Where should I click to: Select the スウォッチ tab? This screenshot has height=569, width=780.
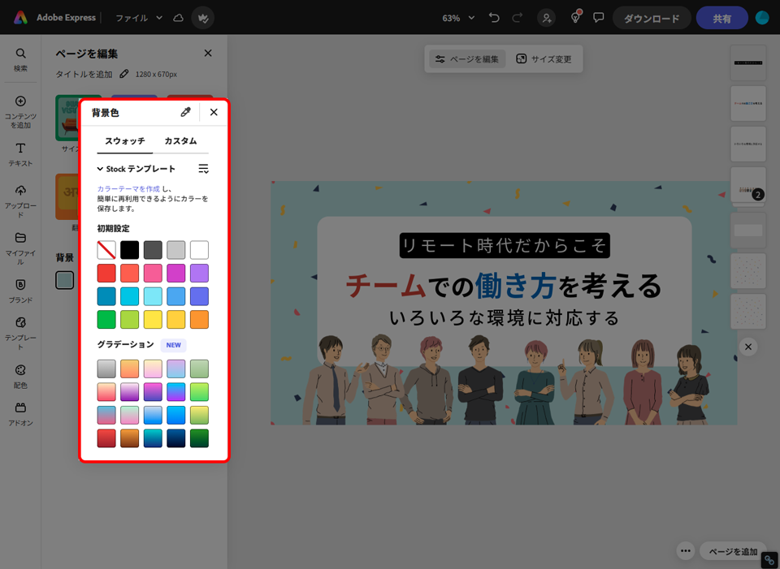124,141
